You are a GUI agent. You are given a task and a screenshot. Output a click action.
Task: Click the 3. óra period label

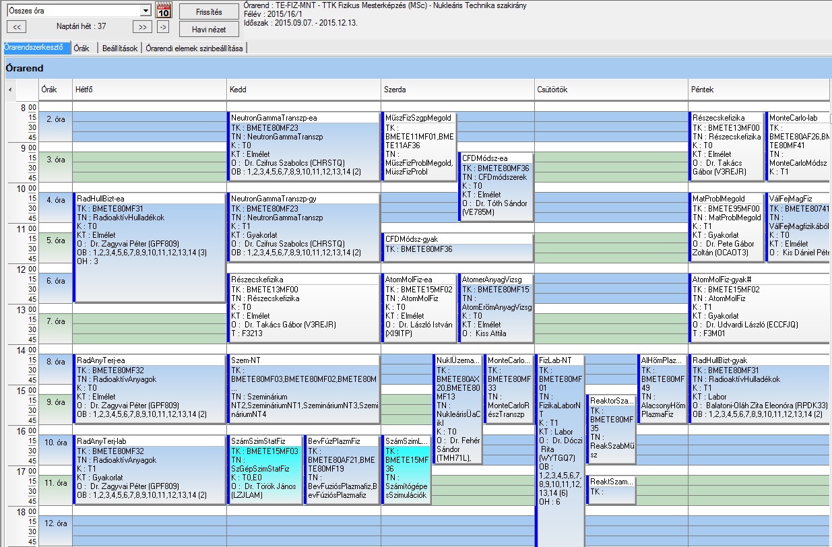pyautogui.click(x=55, y=160)
